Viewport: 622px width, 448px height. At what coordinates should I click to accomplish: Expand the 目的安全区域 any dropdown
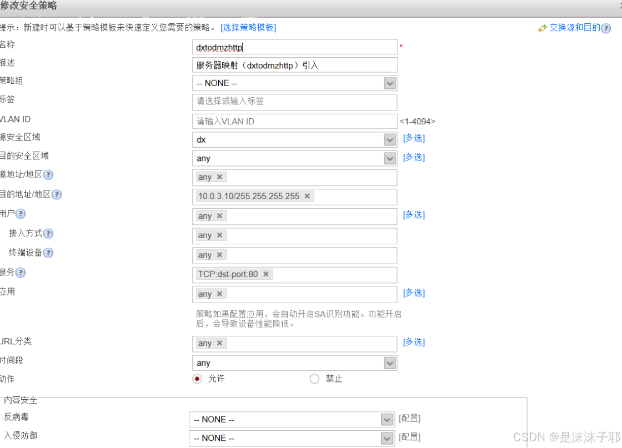(x=390, y=159)
